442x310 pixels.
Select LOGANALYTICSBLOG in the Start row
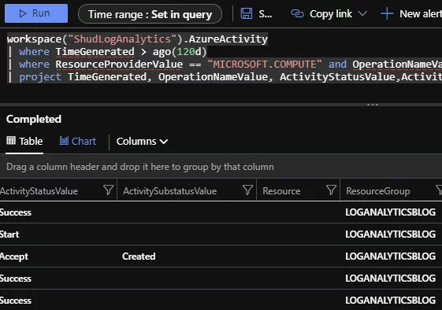[391, 234]
